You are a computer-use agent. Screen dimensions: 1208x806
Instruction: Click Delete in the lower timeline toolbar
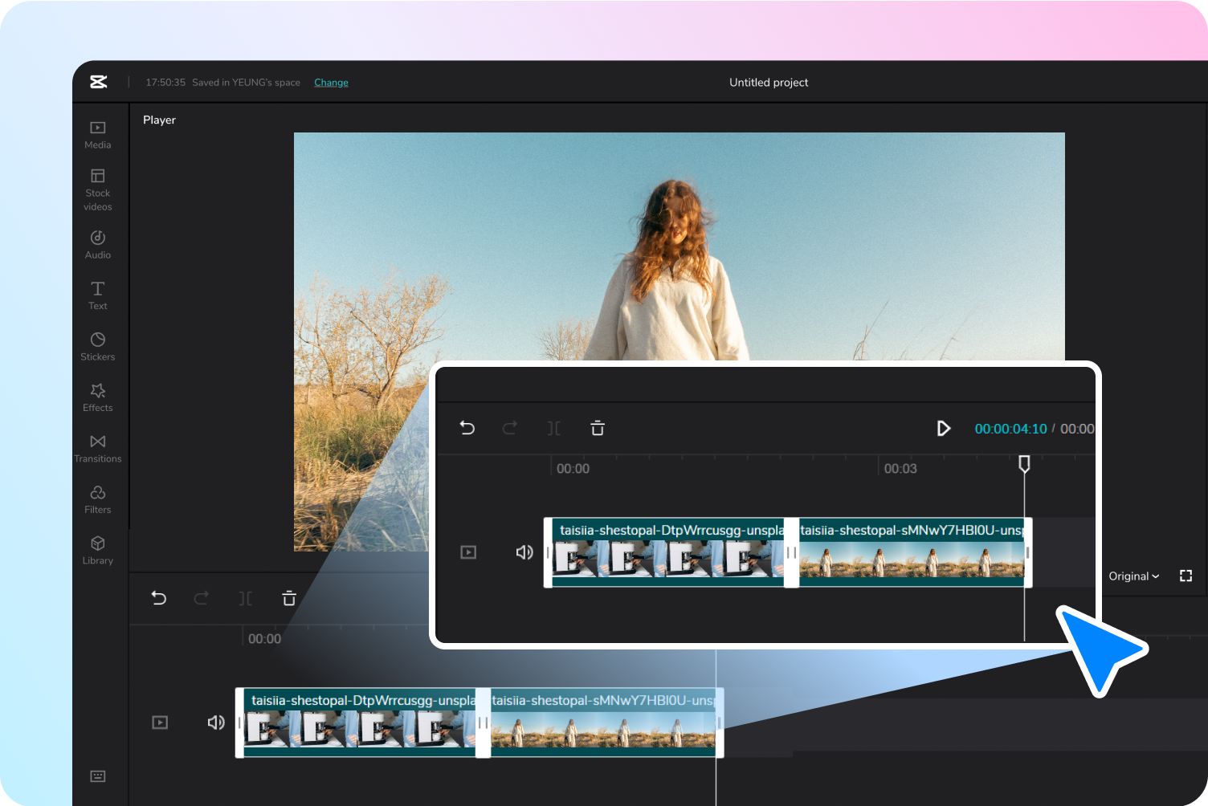pos(289,598)
